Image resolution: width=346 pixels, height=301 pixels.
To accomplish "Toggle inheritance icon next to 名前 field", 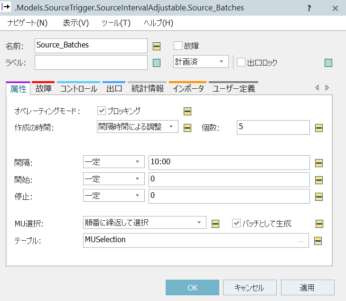I will tap(157, 46).
